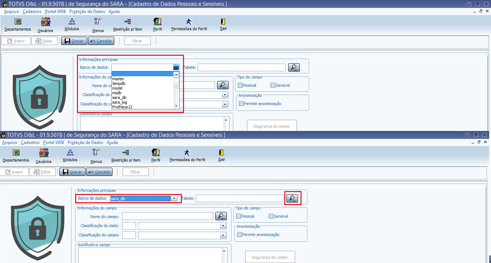Open Módulos in the upper window toolbar
This screenshot has width=491, height=263.
72,24
